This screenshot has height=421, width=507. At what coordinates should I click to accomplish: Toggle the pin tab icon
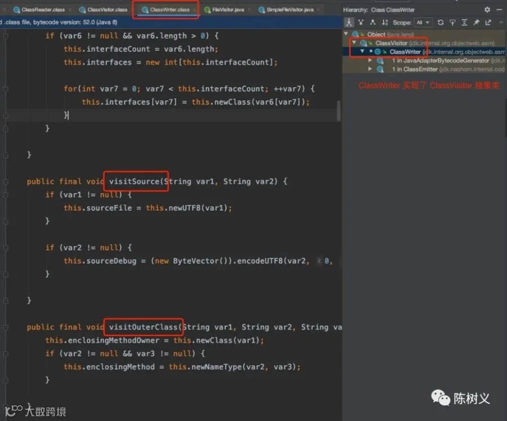[x=476, y=23]
